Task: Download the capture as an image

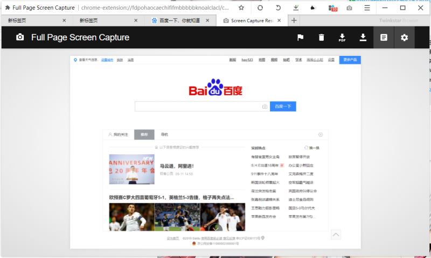Action: pyautogui.click(x=363, y=37)
